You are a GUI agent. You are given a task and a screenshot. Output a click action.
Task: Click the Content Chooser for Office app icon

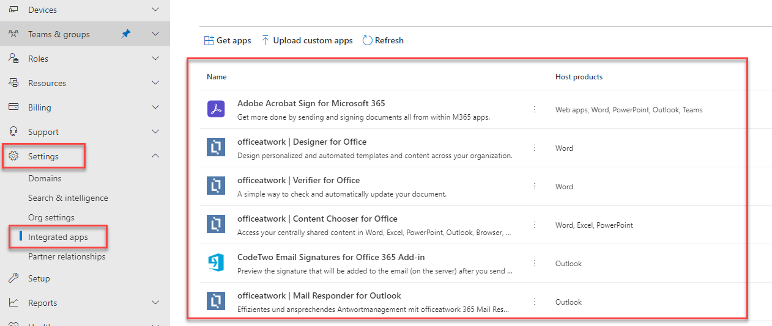217,225
